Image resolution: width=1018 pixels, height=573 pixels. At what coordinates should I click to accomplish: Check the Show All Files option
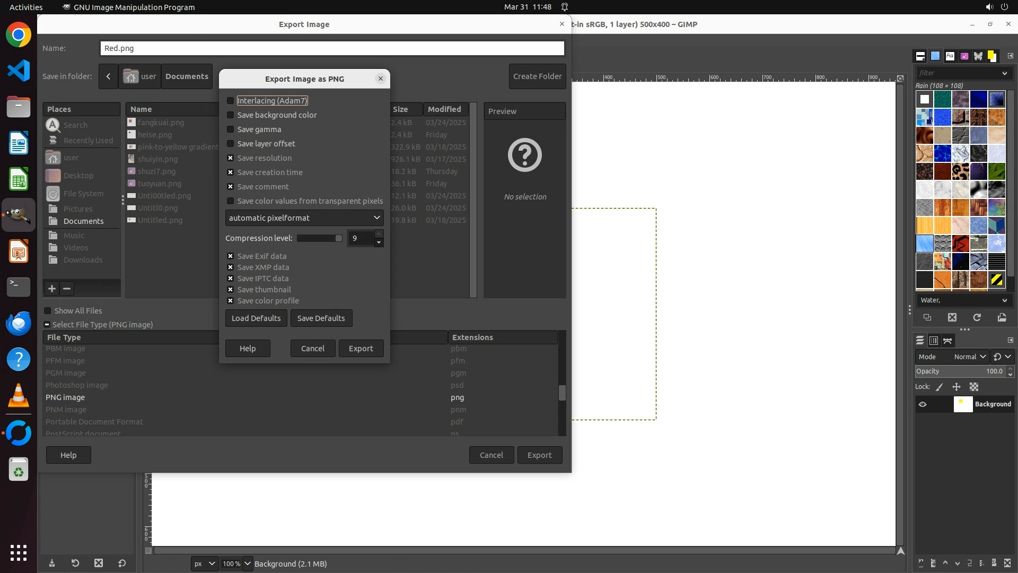(x=48, y=311)
